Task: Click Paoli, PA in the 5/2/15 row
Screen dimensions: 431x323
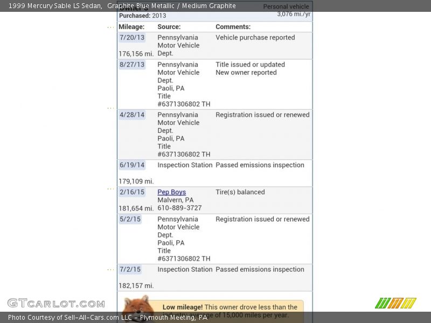Action: 171,243
